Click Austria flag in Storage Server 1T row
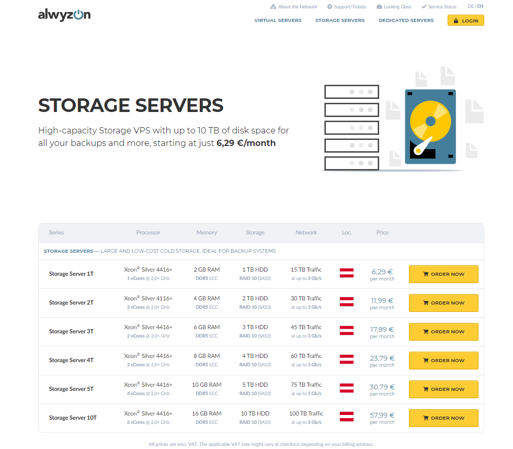The image size is (513, 449). coord(347,273)
